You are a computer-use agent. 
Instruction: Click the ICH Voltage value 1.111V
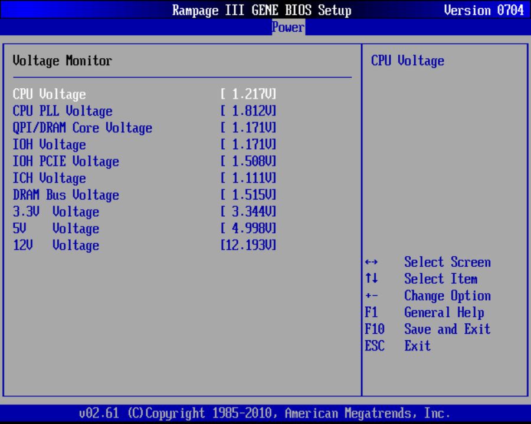click(248, 178)
